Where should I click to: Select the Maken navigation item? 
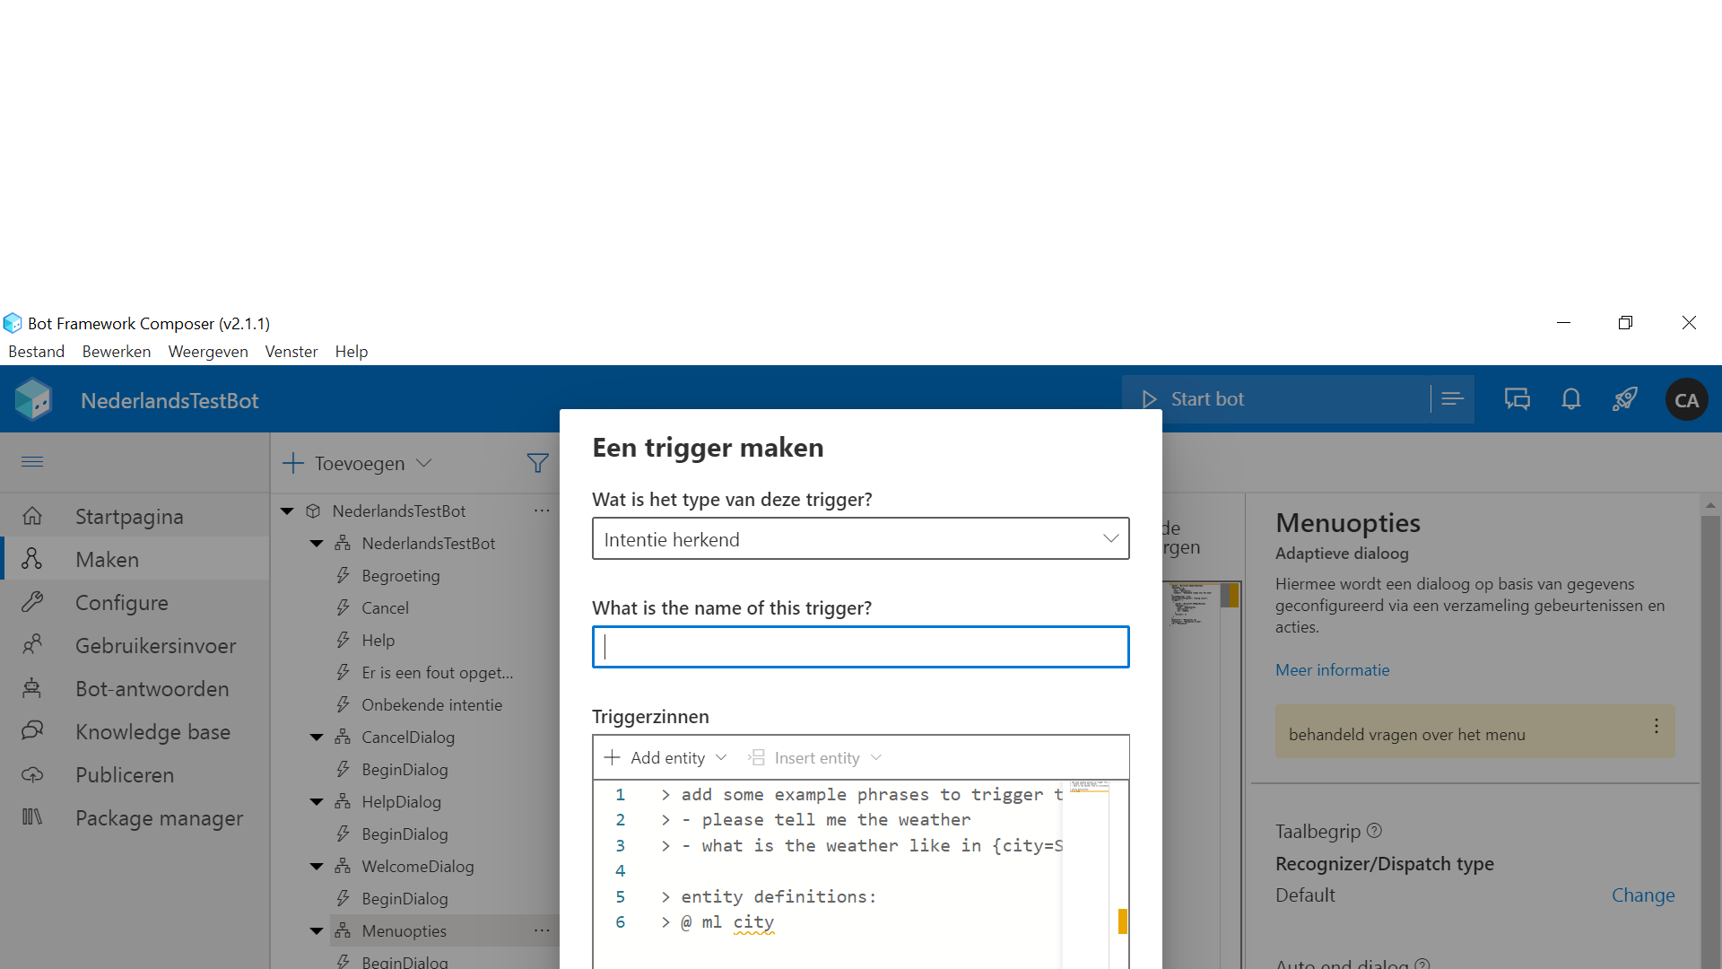pyautogui.click(x=135, y=559)
